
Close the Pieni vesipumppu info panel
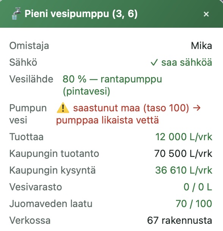coord(206,14)
